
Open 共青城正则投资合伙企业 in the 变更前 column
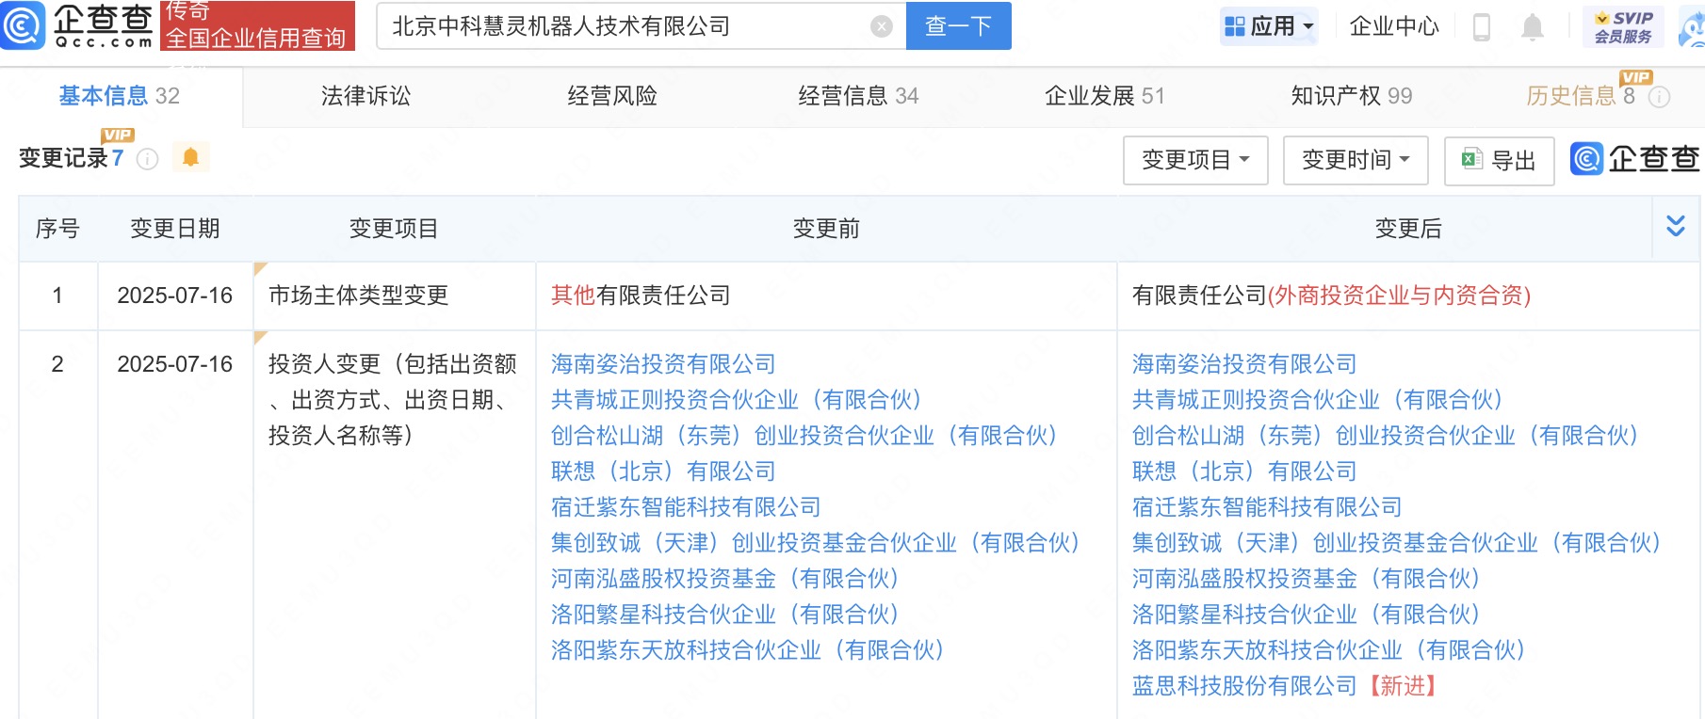737,400
